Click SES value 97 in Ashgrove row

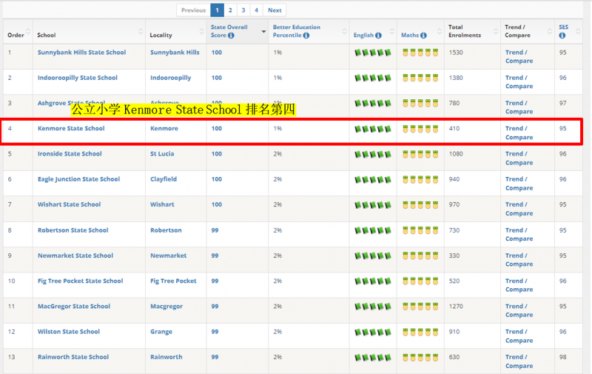tap(562, 103)
